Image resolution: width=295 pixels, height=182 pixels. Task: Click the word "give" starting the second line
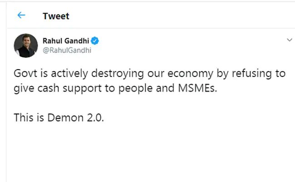24,88
